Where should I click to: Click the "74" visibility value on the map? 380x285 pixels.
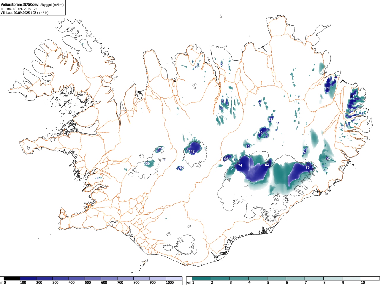pos(240,165)
